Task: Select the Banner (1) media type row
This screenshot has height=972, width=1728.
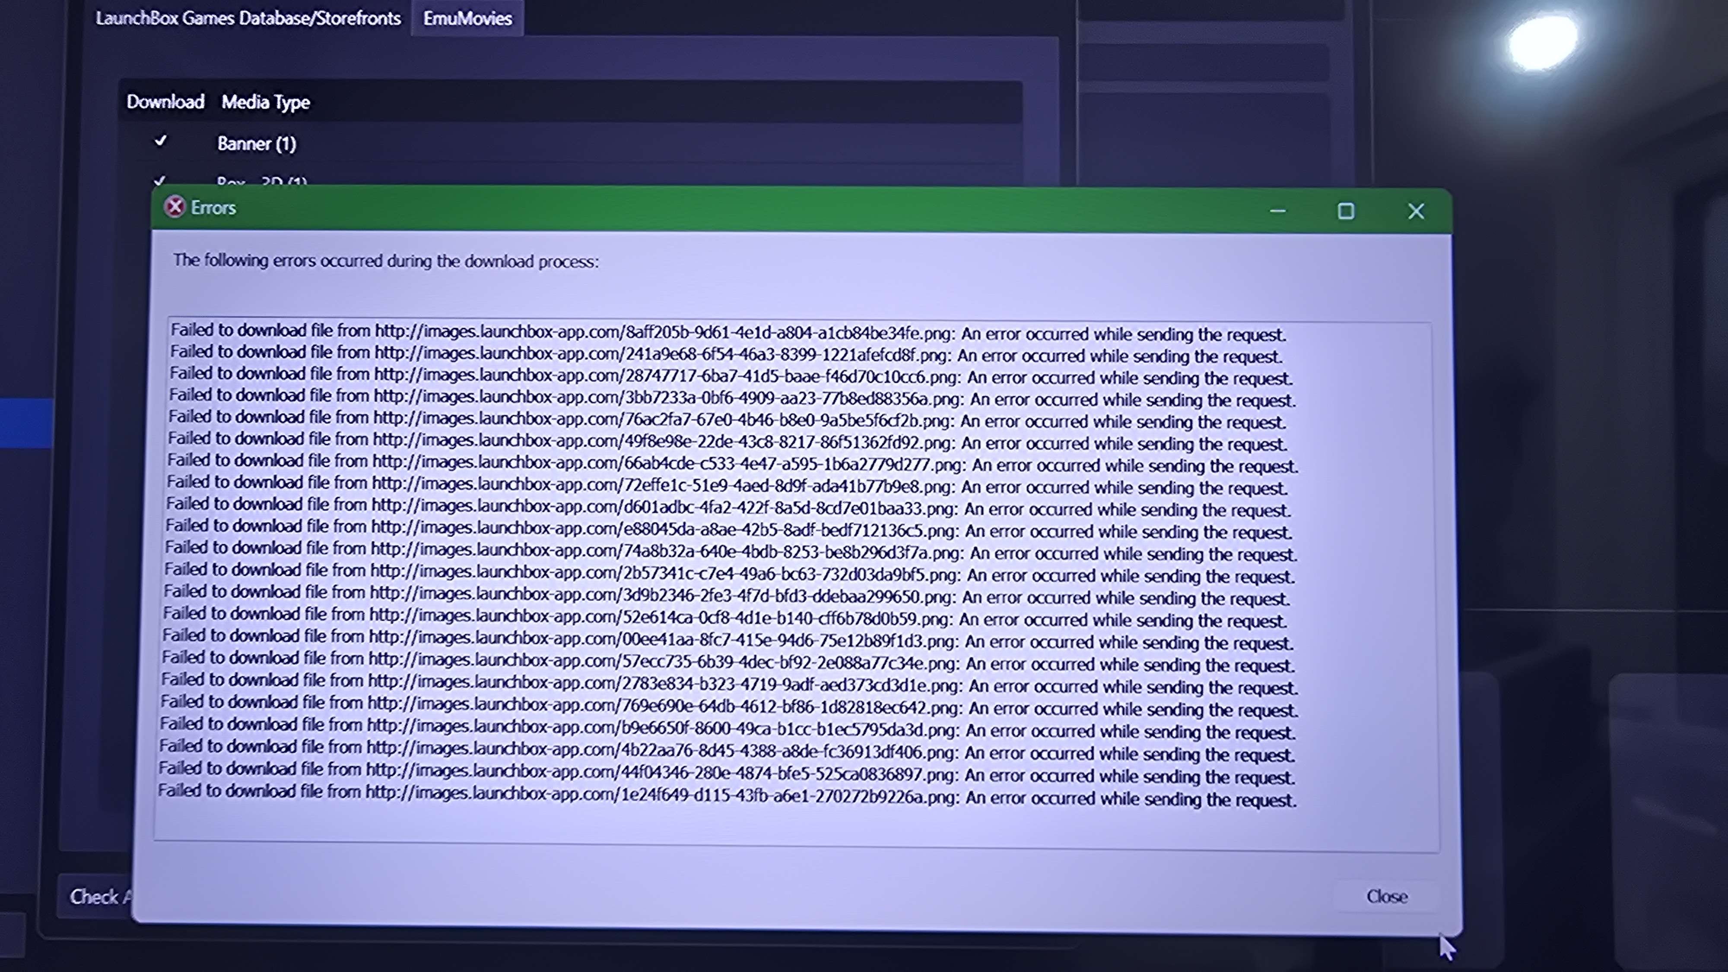Action: [570, 143]
